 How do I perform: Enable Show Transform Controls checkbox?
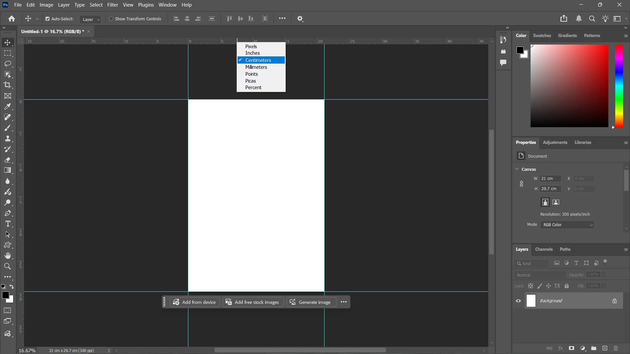pyautogui.click(x=111, y=19)
